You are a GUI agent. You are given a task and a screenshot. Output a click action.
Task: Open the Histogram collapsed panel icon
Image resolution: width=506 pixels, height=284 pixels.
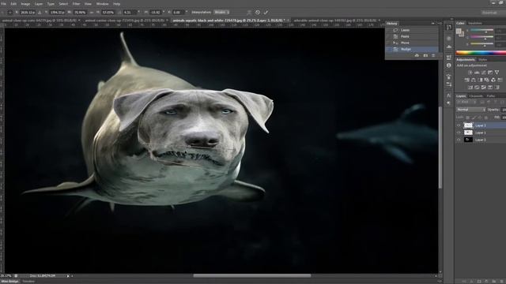[x=449, y=47]
